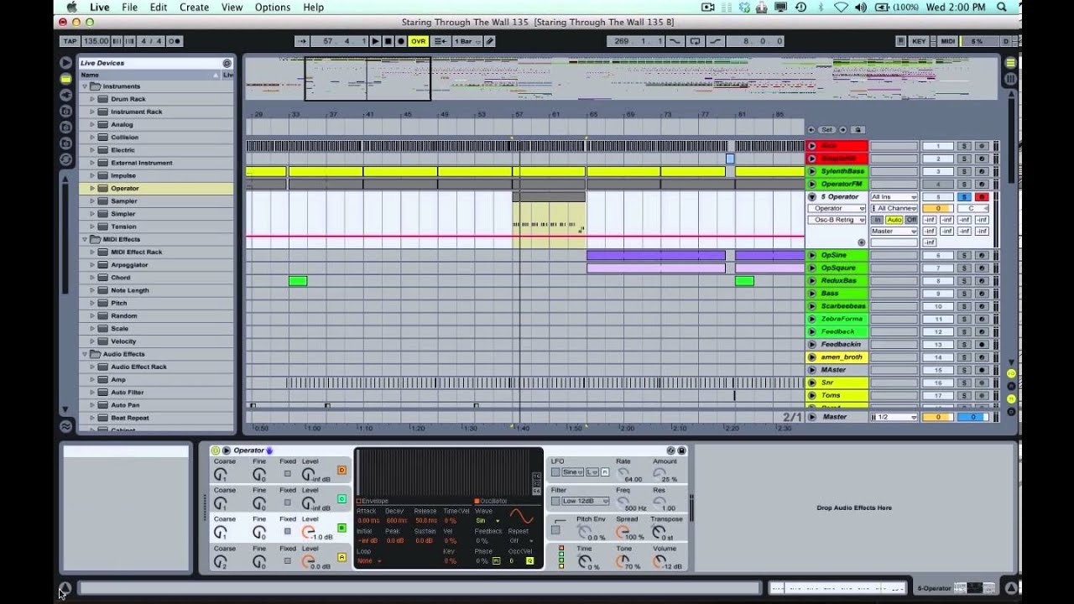The width and height of the screenshot is (1074, 604).
Task: Select Auto Filter in the browser
Action: [128, 392]
